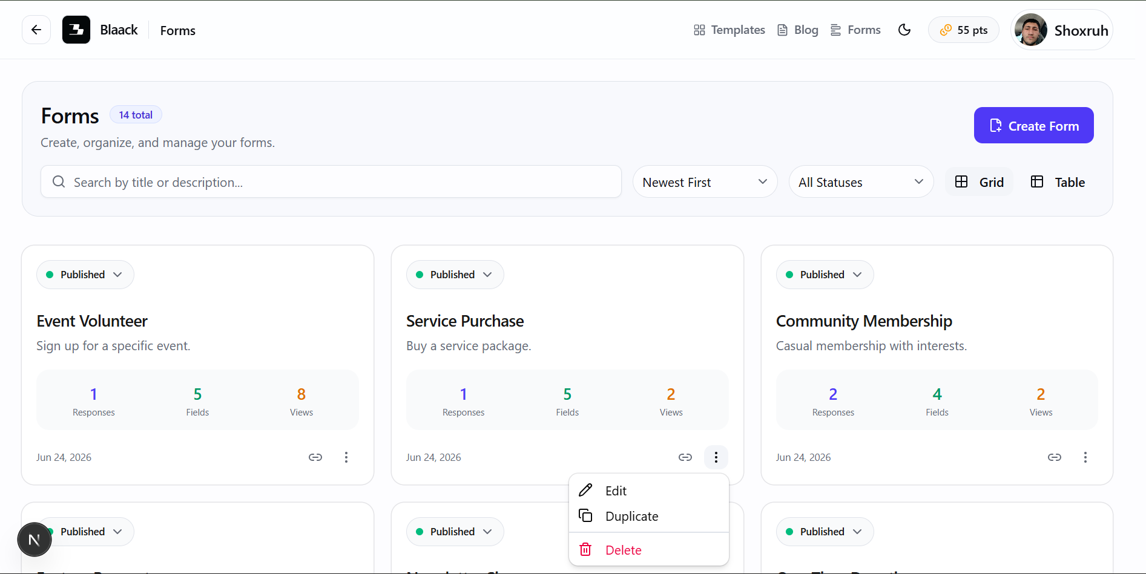Focus the search by title field
The image size is (1146, 574).
[x=331, y=181]
